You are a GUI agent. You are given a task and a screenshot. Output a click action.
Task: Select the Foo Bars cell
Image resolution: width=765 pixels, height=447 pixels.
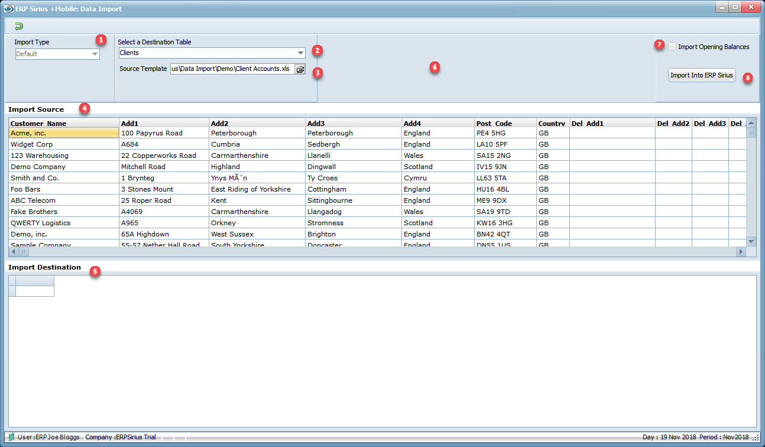click(x=64, y=189)
